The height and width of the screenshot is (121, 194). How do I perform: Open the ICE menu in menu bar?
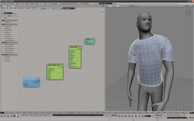coord(41,4)
